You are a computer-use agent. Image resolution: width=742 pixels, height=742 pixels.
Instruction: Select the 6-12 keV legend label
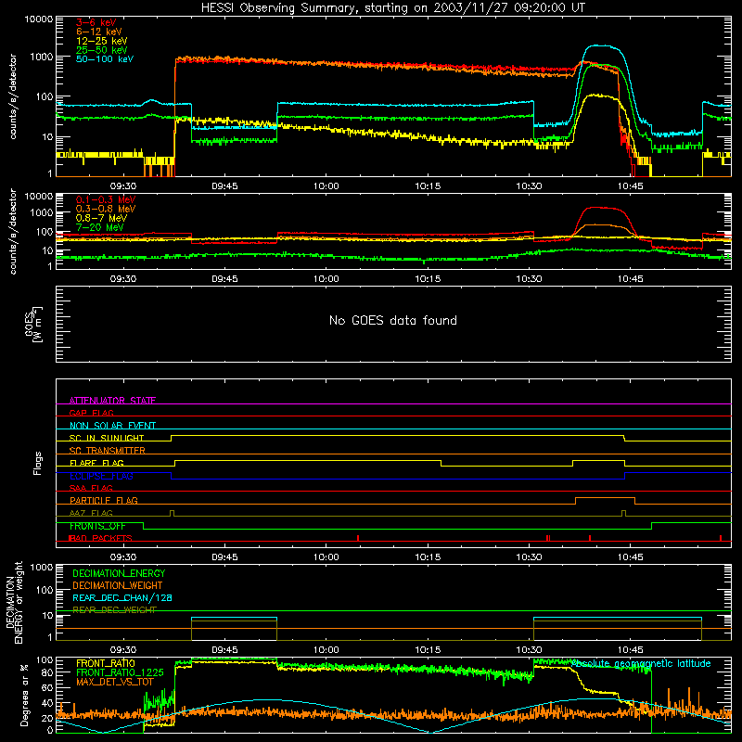99,32
